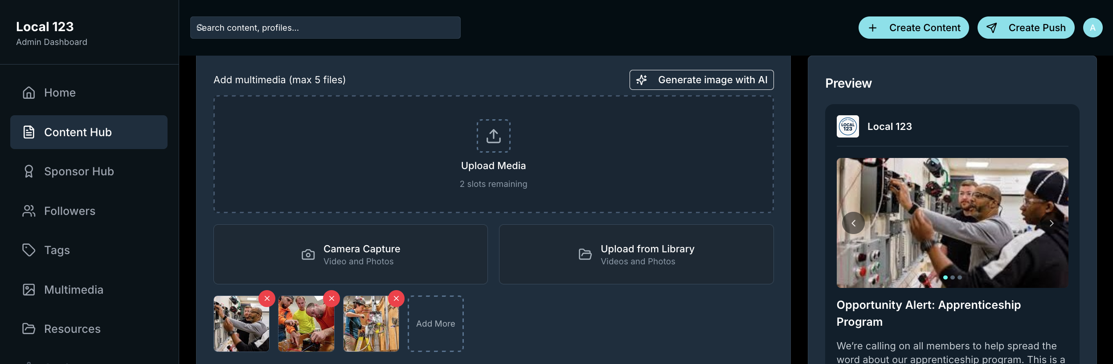Screen dimensions: 1113x364
Task: Open the user avatar labeled A
Action: 1093,28
